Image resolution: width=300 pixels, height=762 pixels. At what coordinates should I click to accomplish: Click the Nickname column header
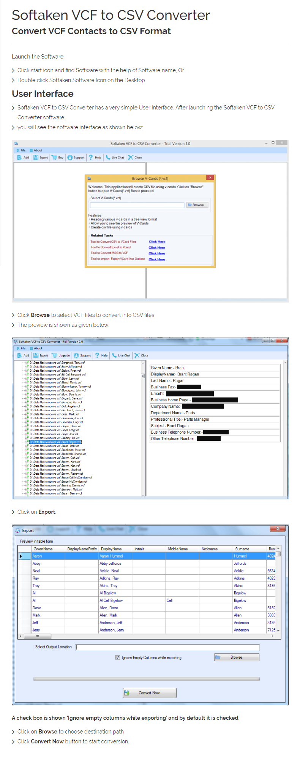coord(216,549)
